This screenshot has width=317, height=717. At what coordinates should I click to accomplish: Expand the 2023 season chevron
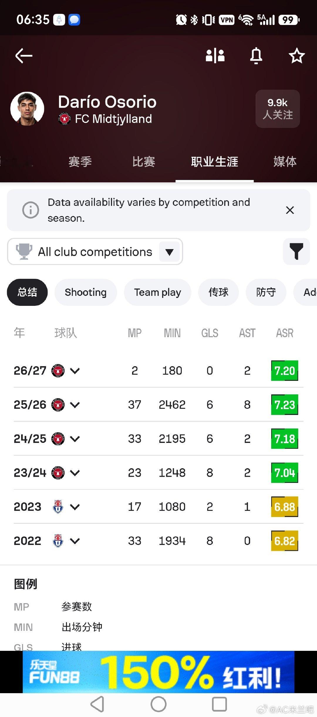coord(75,507)
